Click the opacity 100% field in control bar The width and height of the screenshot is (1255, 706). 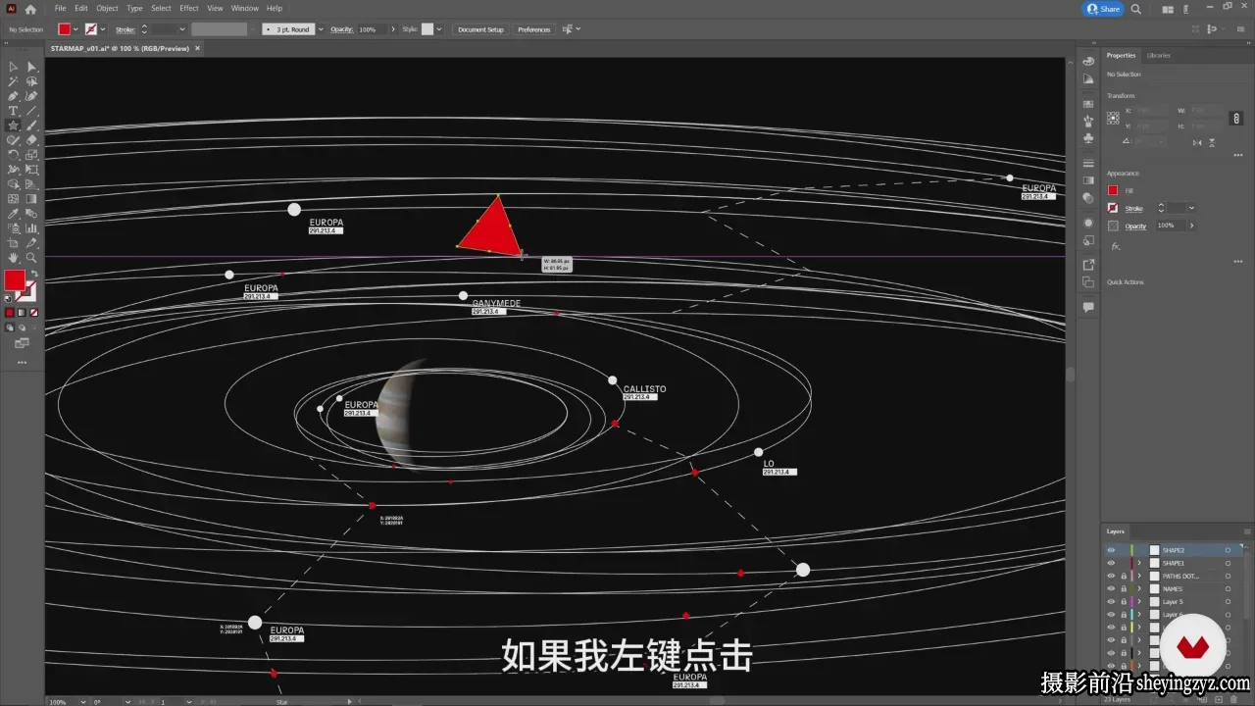pyautogui.click(x=371, y=29)
